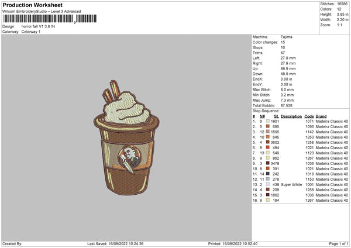Click the Total Bobbin value 87.53ft
The image size is (351, 248).
coord(287,105)
